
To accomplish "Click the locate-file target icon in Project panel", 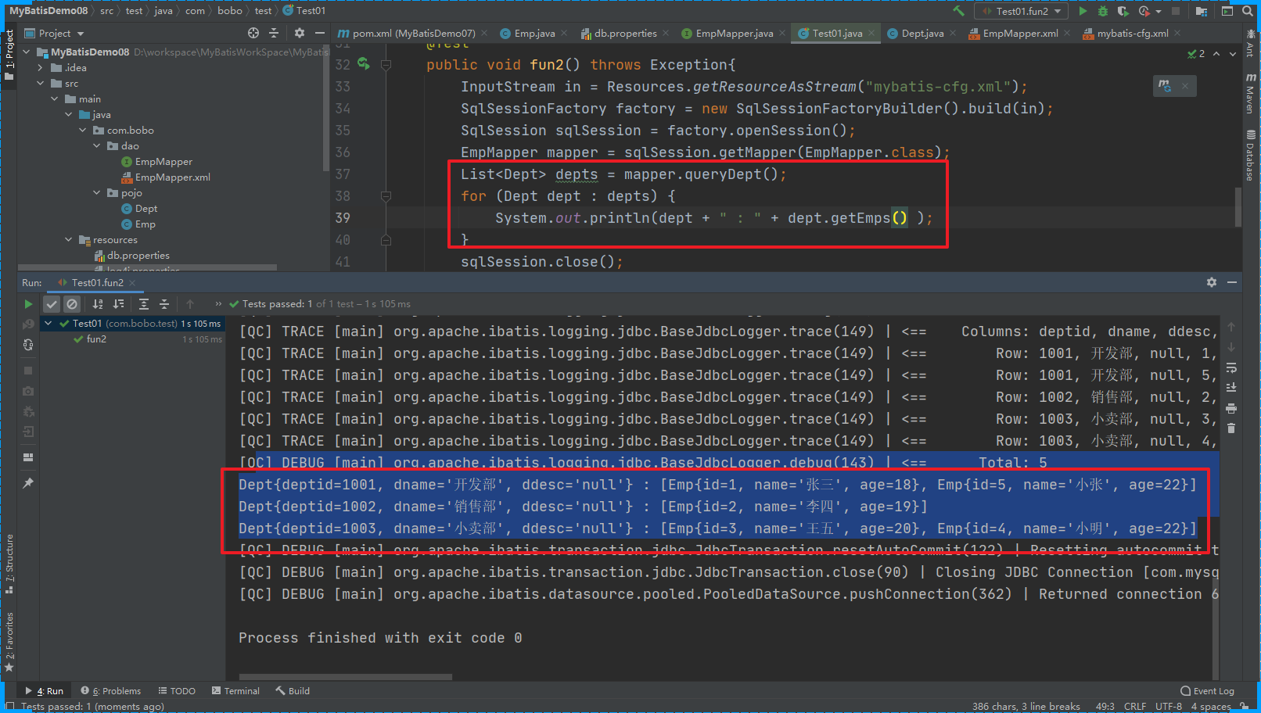I will click(x=253, y=33).
